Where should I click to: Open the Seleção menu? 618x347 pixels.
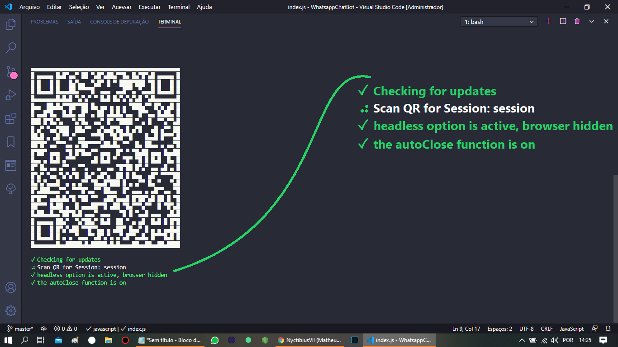79,7
